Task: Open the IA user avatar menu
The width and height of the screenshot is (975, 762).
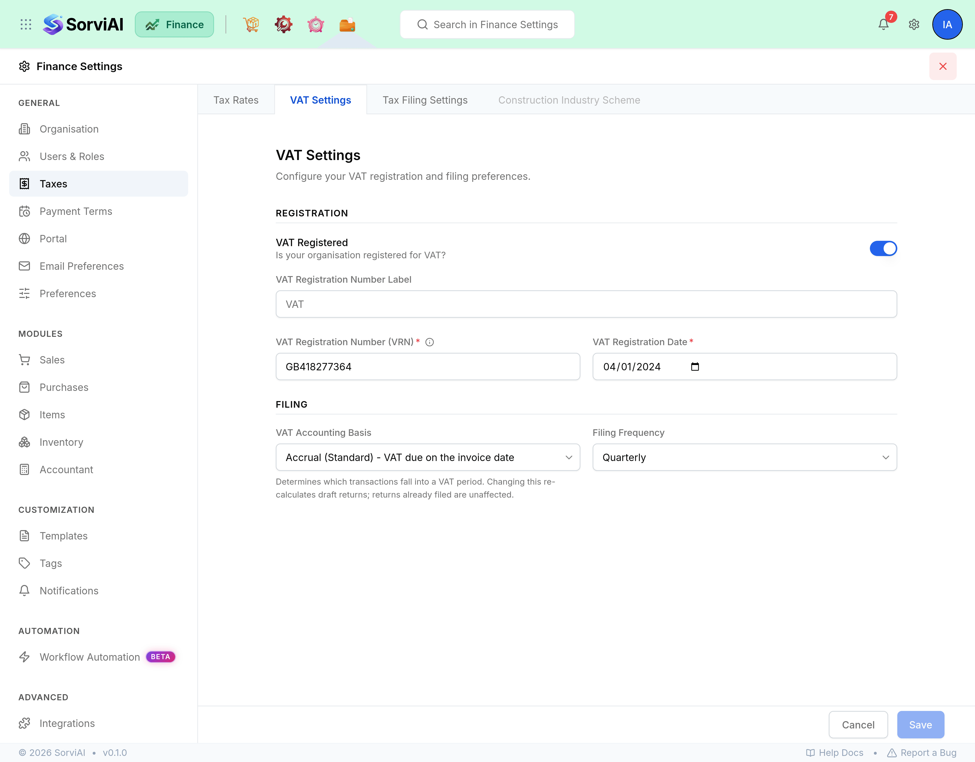Action: (947, 25)
